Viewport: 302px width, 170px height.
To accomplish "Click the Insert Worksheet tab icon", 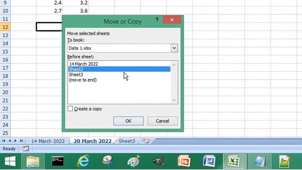I will coord(146,141).
